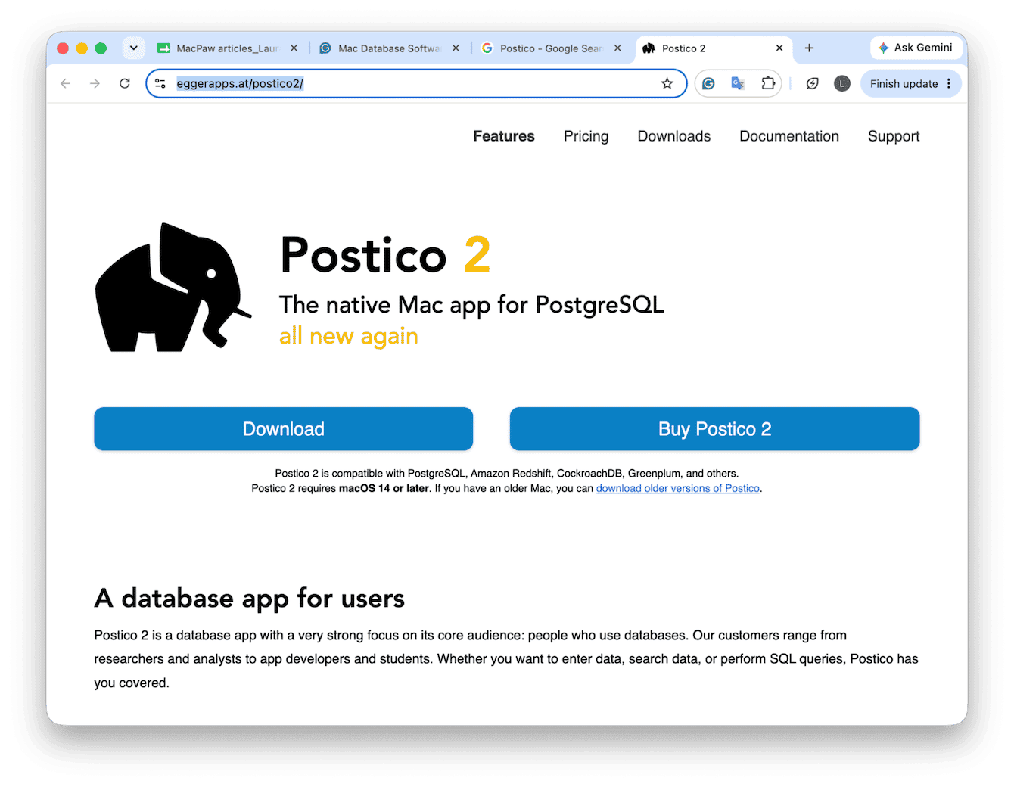
Task: Open the Pricing navigation item
Action: 586,136
